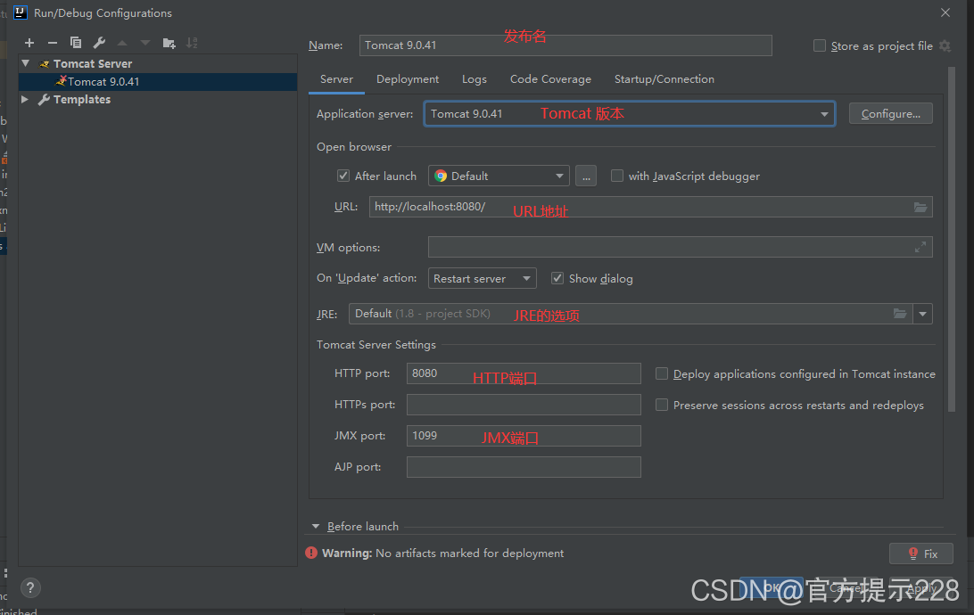The width and height of the screenshot is (974, 615).
Task: Uncheck Show dialog checkbox
Action: coord(557,279)
